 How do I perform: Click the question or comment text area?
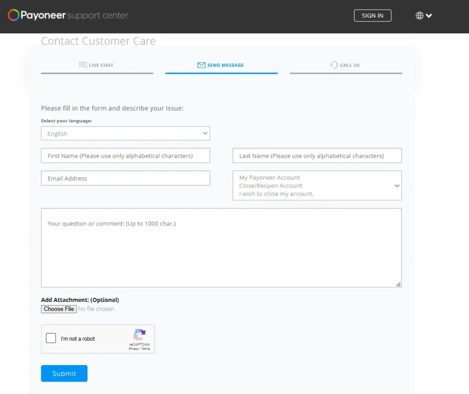[221, 248]
